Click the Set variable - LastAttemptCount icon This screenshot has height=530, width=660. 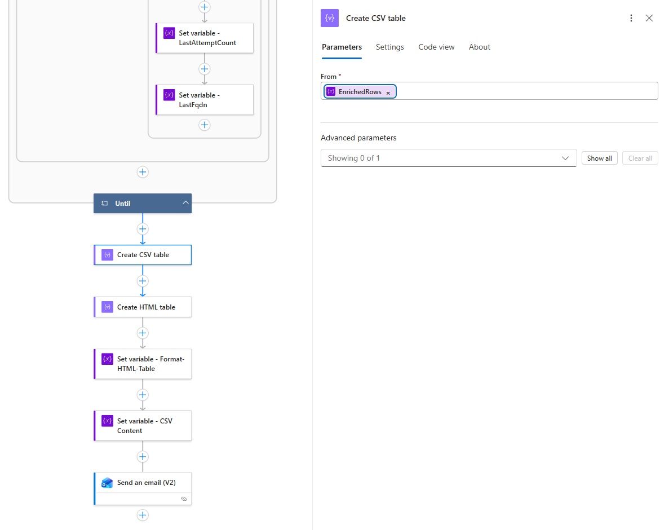(x=169, y=33)
